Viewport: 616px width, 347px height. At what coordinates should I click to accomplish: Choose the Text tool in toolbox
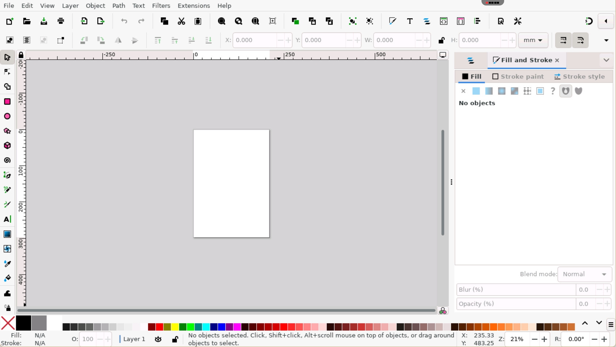coord(7,219)
